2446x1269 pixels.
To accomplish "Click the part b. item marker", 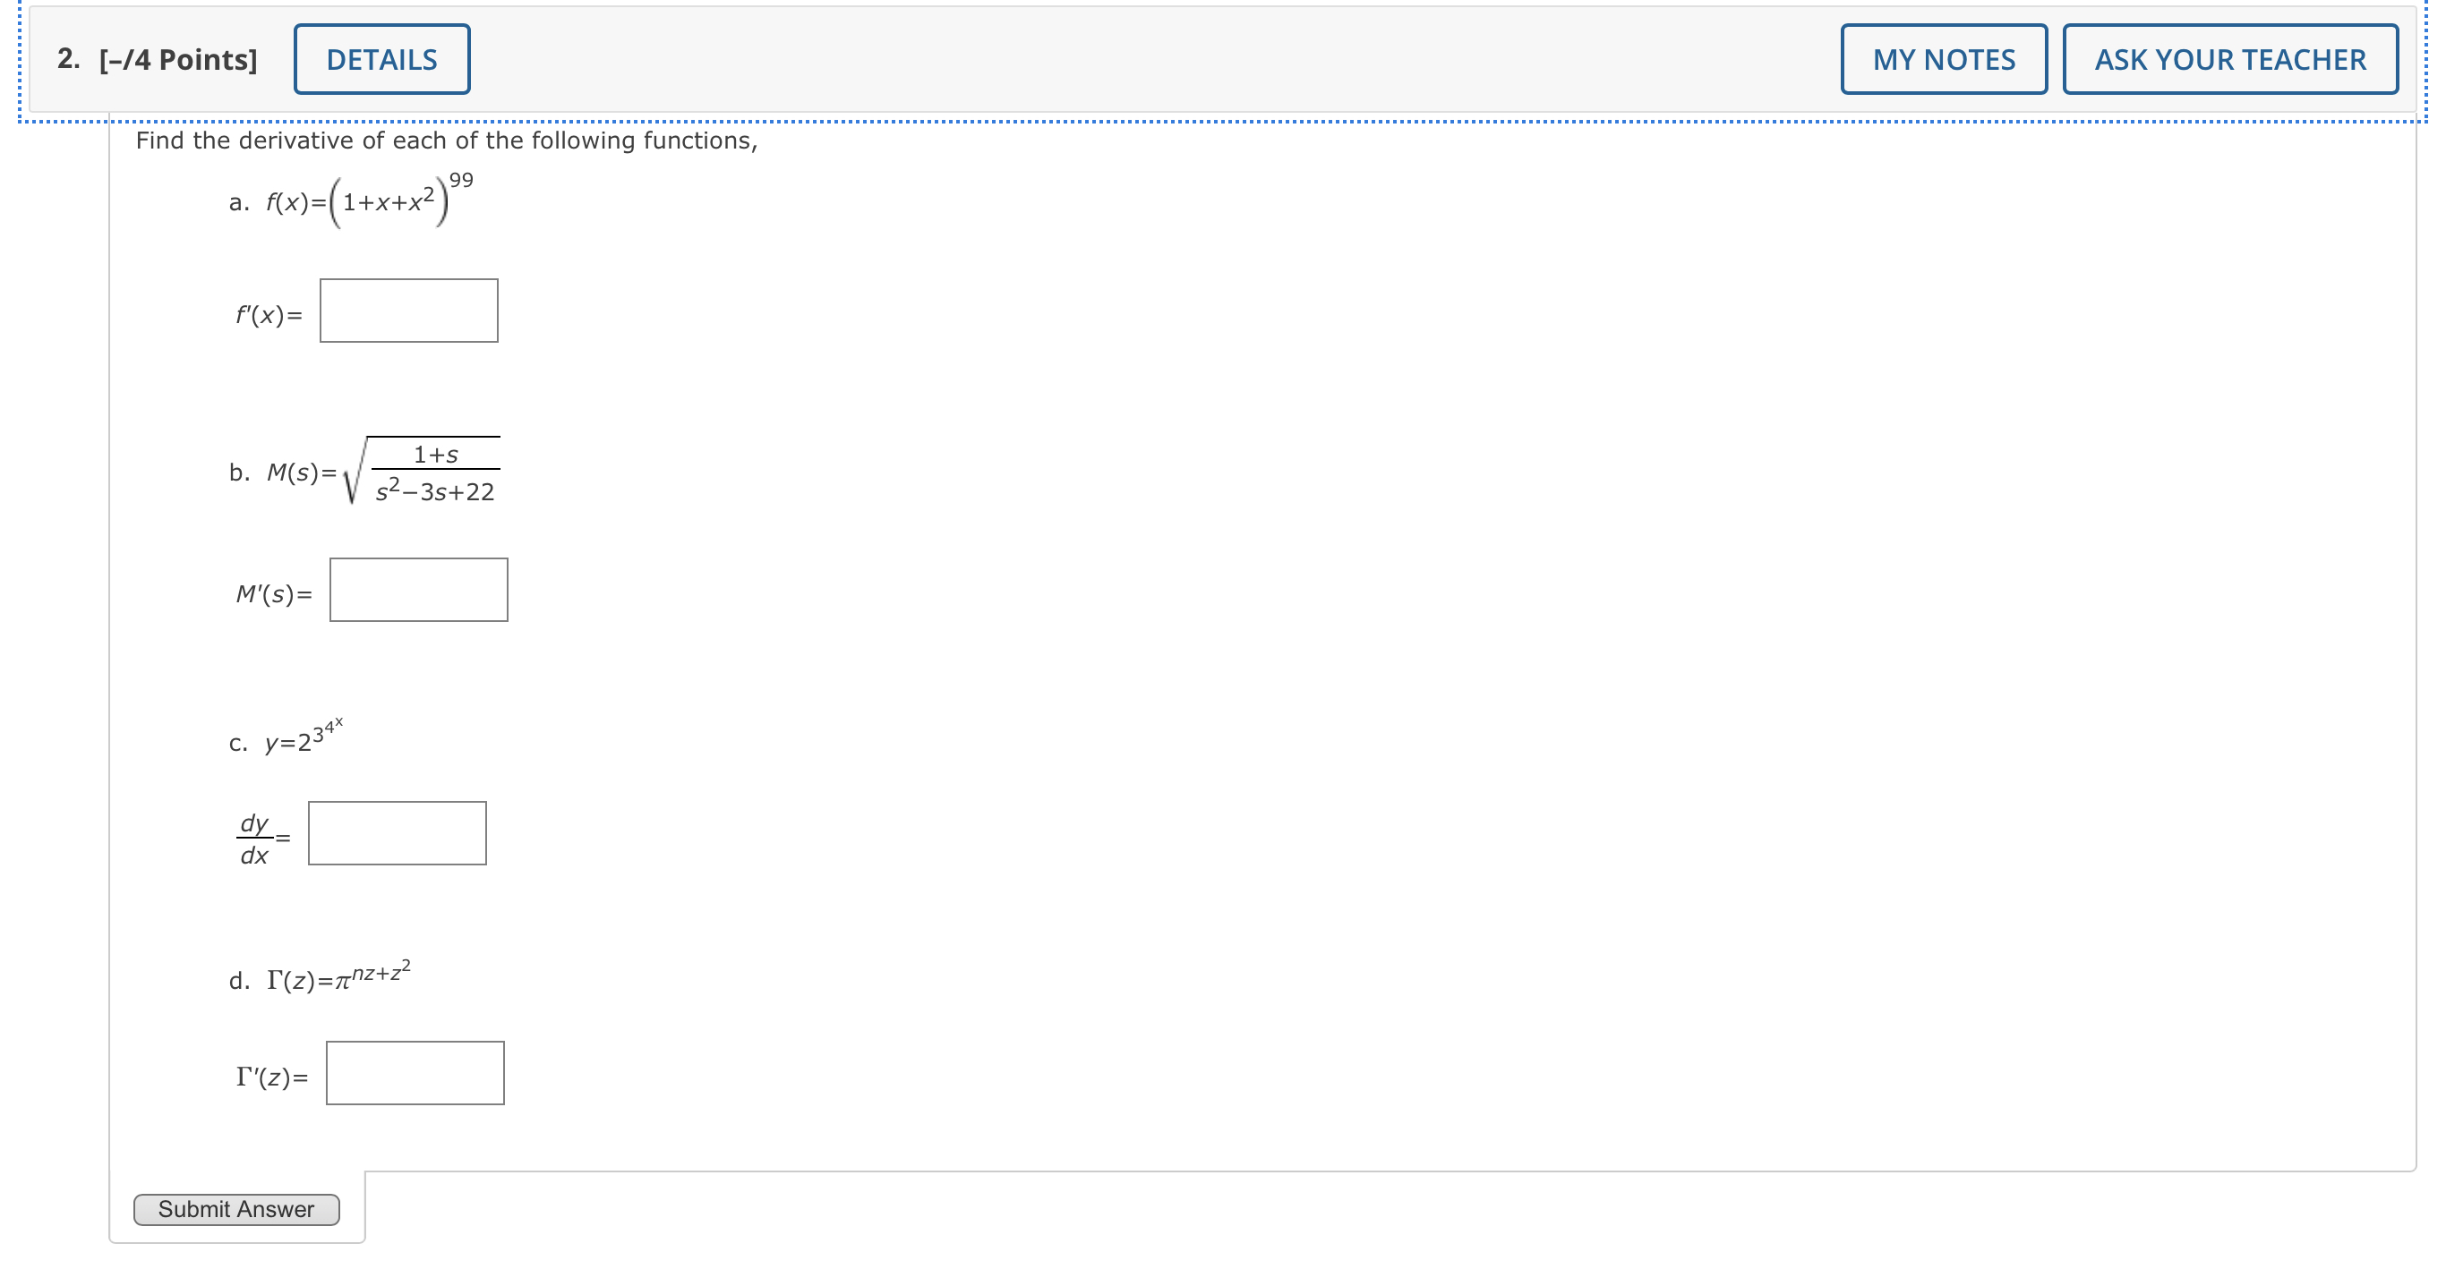I will pos(239,473).
